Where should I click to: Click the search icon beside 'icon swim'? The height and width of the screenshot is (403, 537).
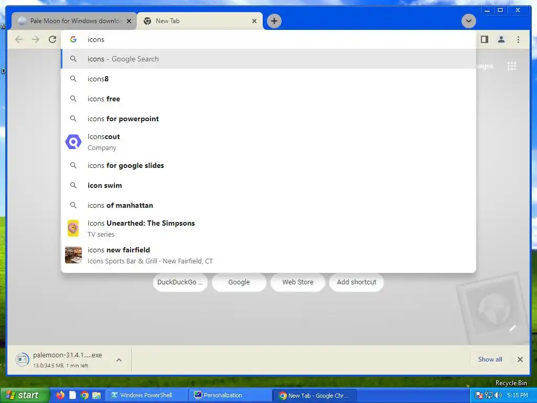pyautogui.click(x=73, y=185)
